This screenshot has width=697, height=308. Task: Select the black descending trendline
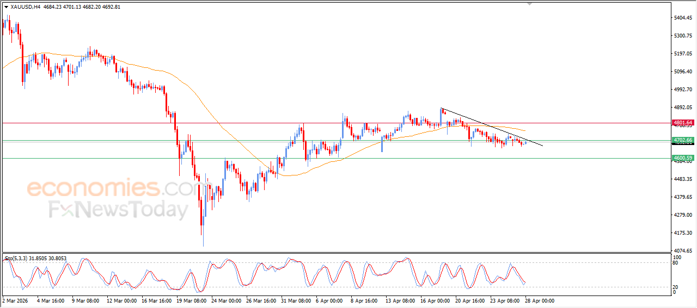click(x=490, y=126)
